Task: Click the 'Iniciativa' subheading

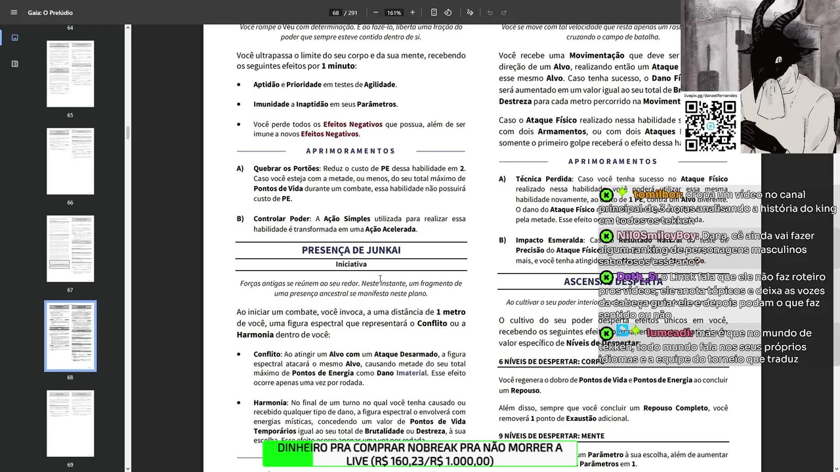Action: click(351, 264)
